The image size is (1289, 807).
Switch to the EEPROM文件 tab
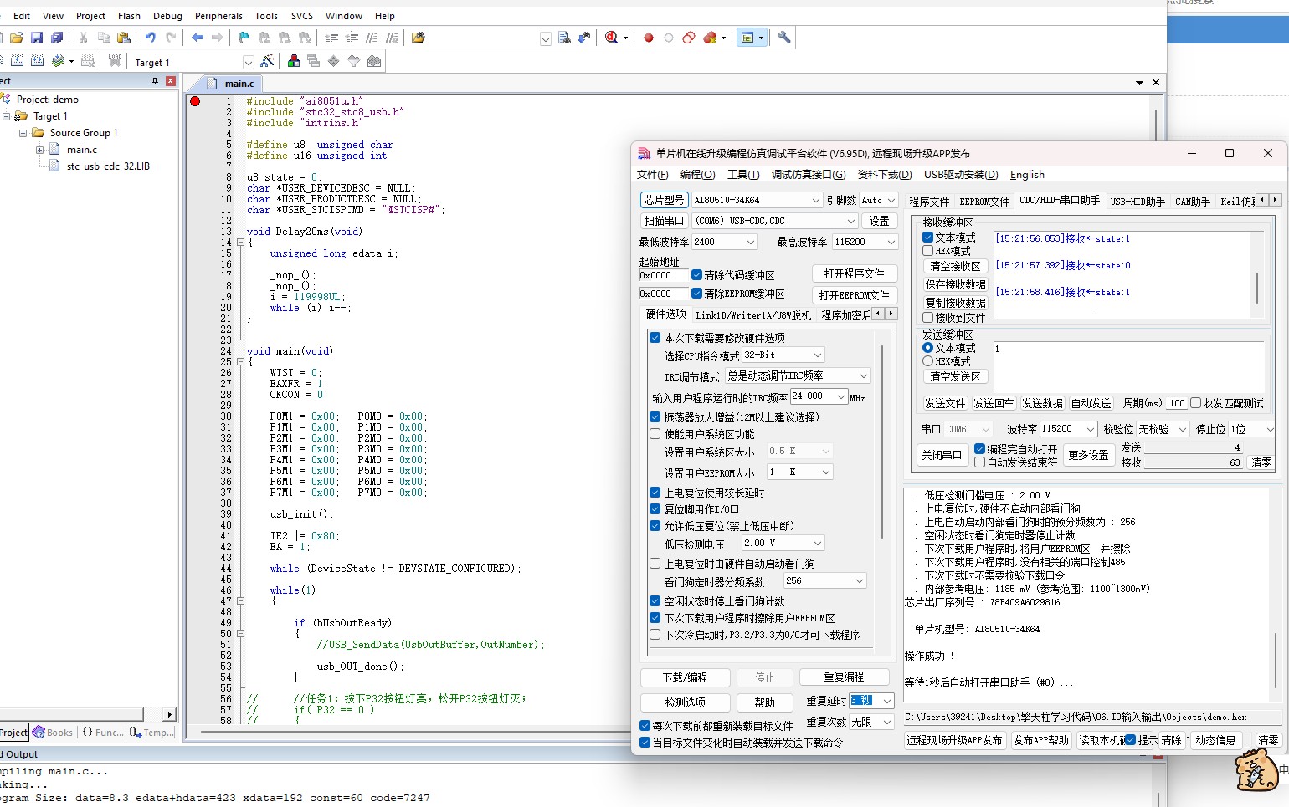[984, 202]
